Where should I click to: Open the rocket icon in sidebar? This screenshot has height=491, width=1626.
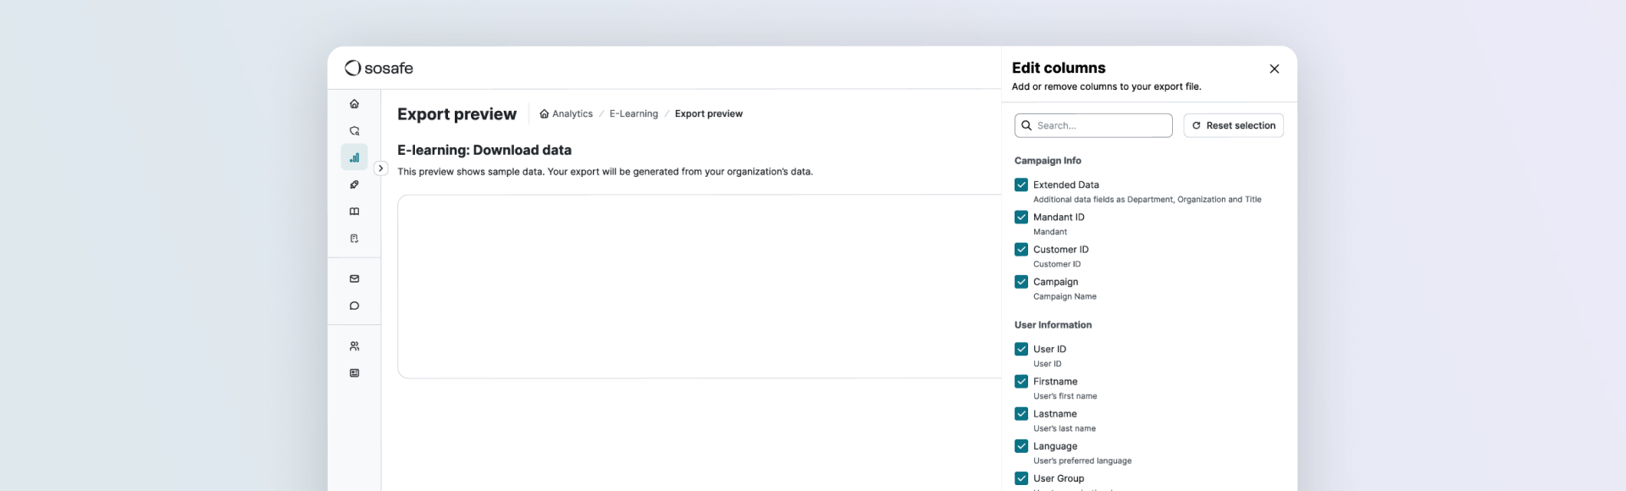354,185
